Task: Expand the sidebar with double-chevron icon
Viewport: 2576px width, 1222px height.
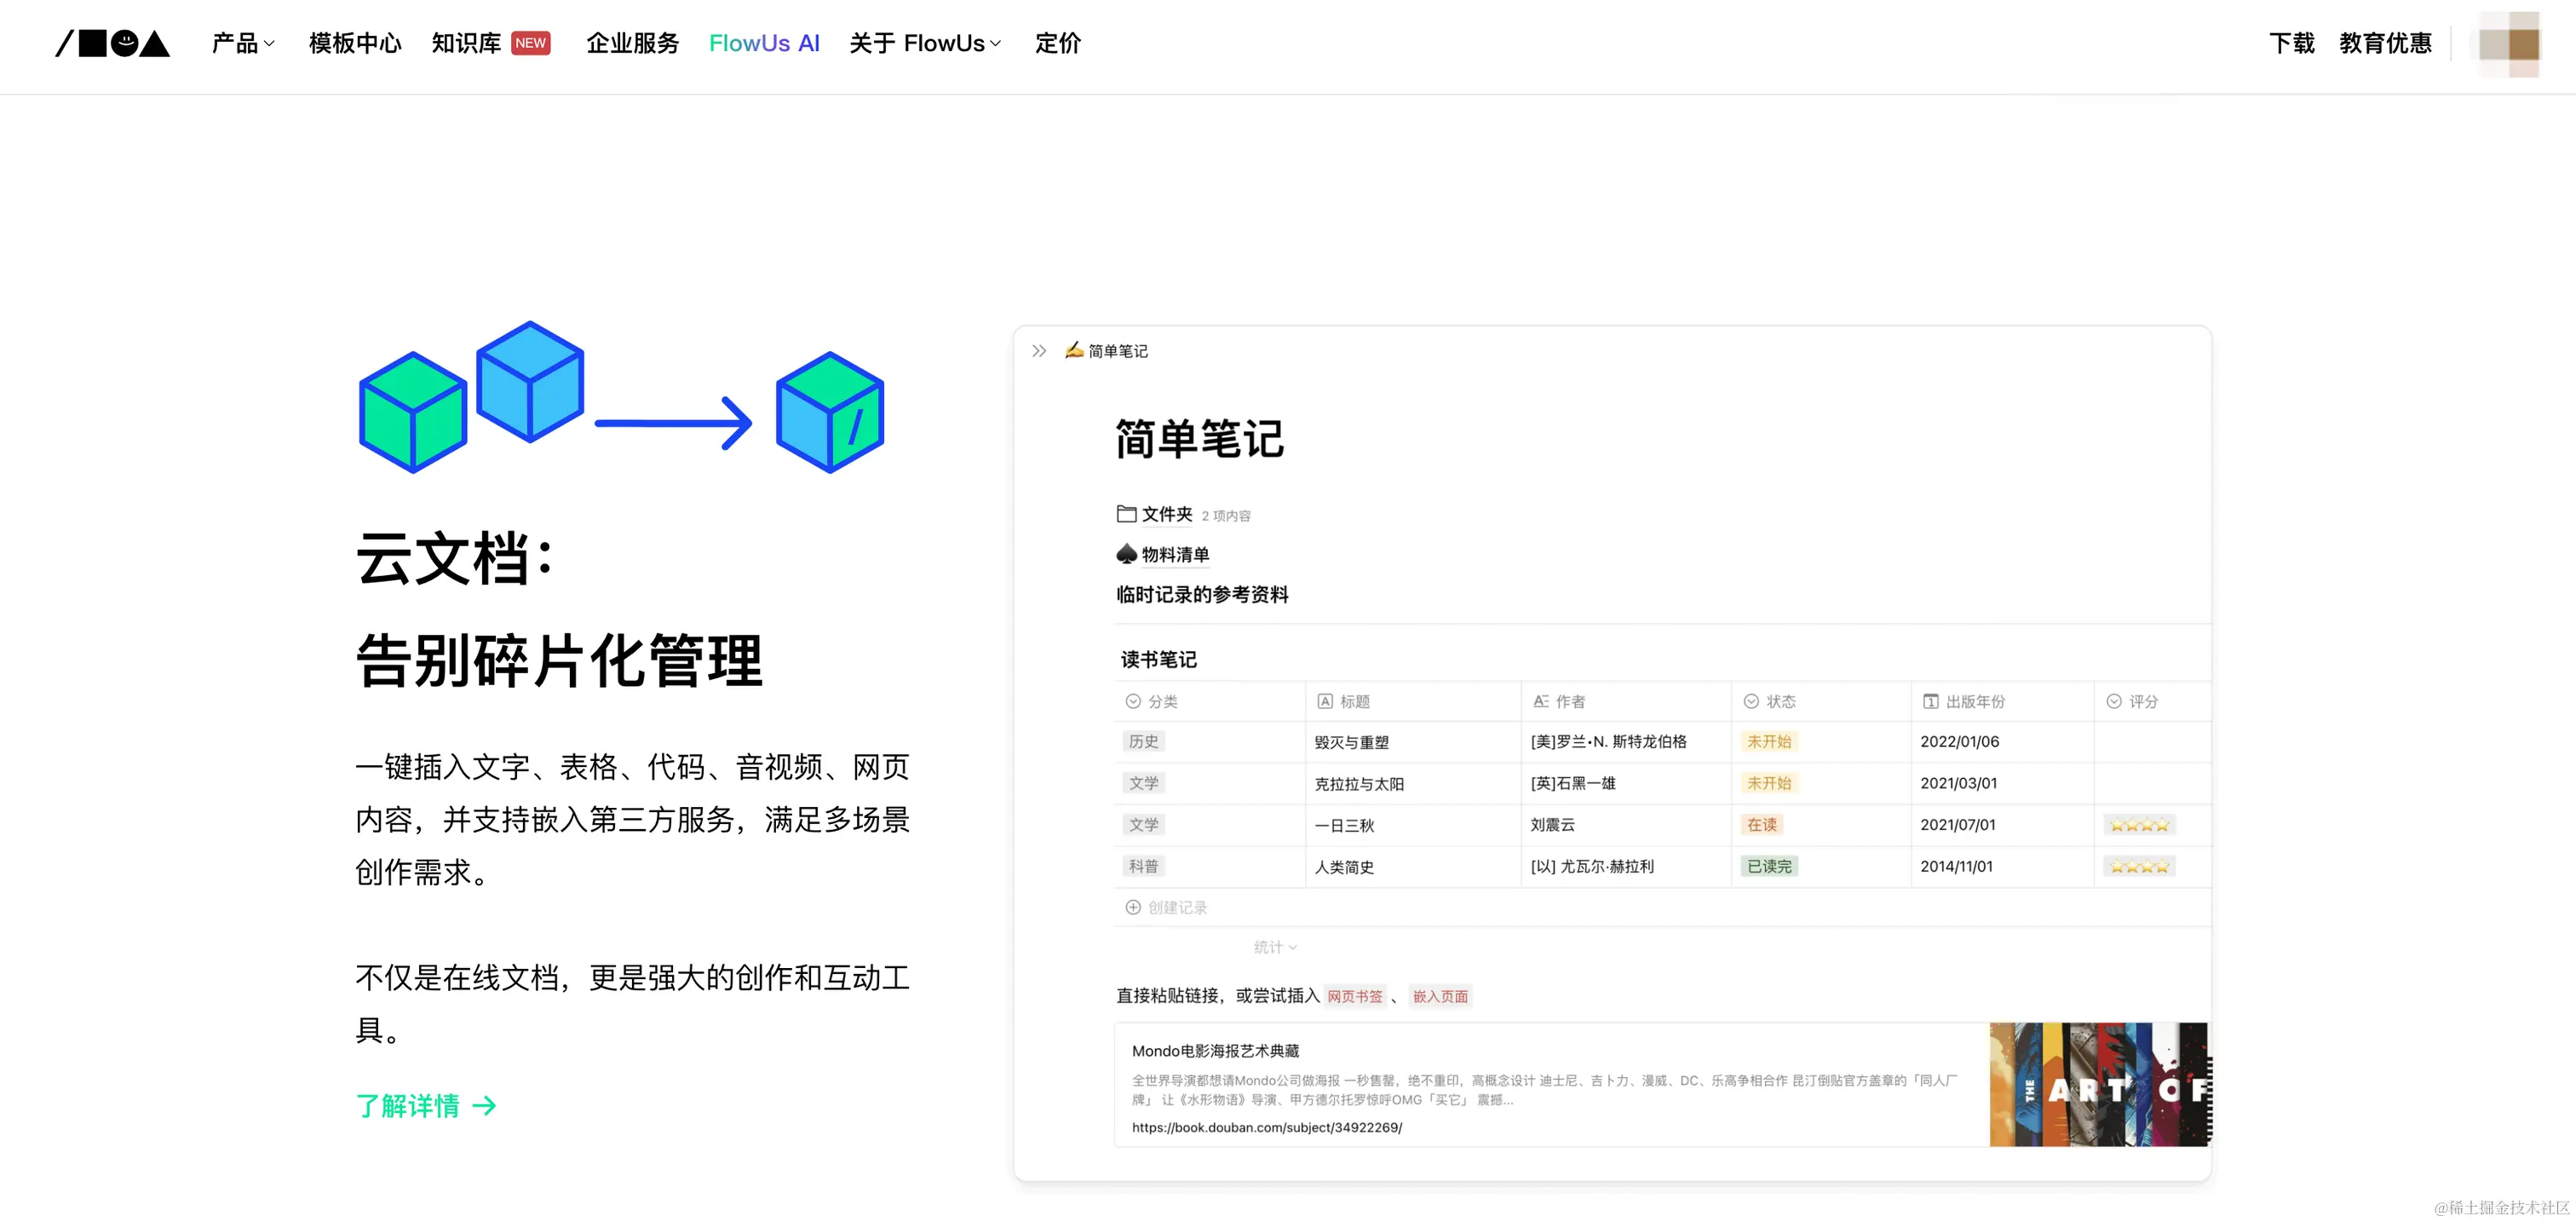Action: click(x=1039, y=351)
